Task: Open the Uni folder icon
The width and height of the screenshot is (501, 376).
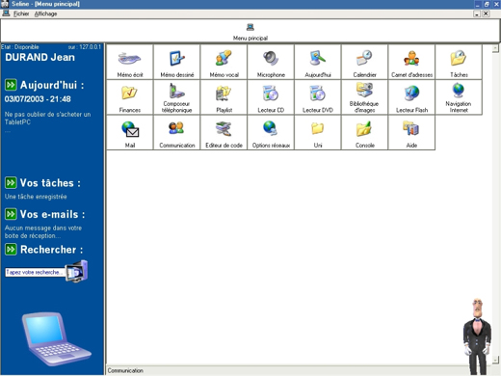Action: point(318,133)
